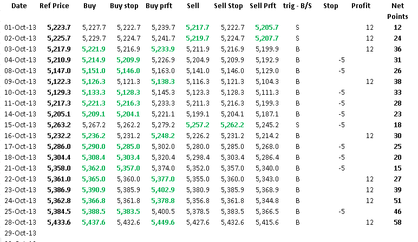Screen dimensions: 418x242
Task: Select the Date column header
Action: (x=19, y=6)
